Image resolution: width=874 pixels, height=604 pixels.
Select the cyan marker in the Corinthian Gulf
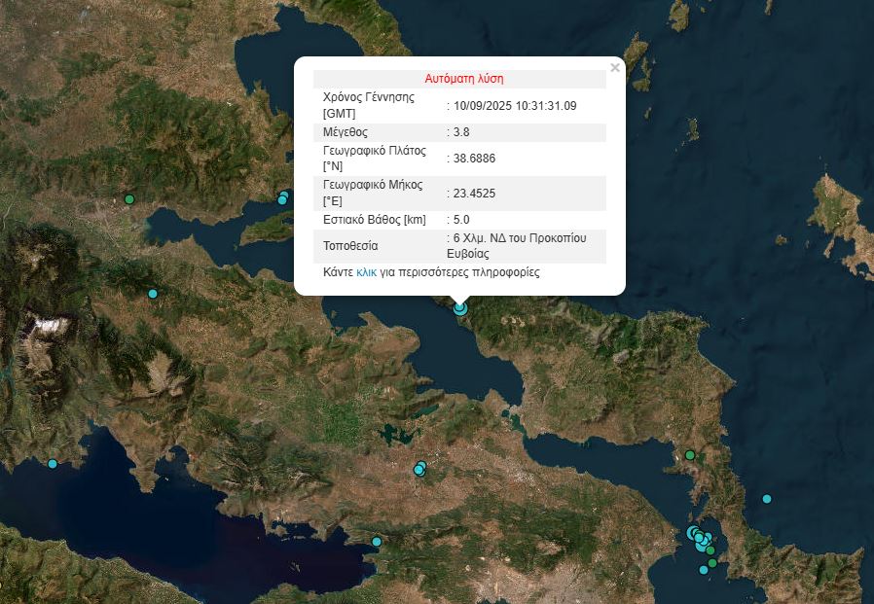(375, 541)
